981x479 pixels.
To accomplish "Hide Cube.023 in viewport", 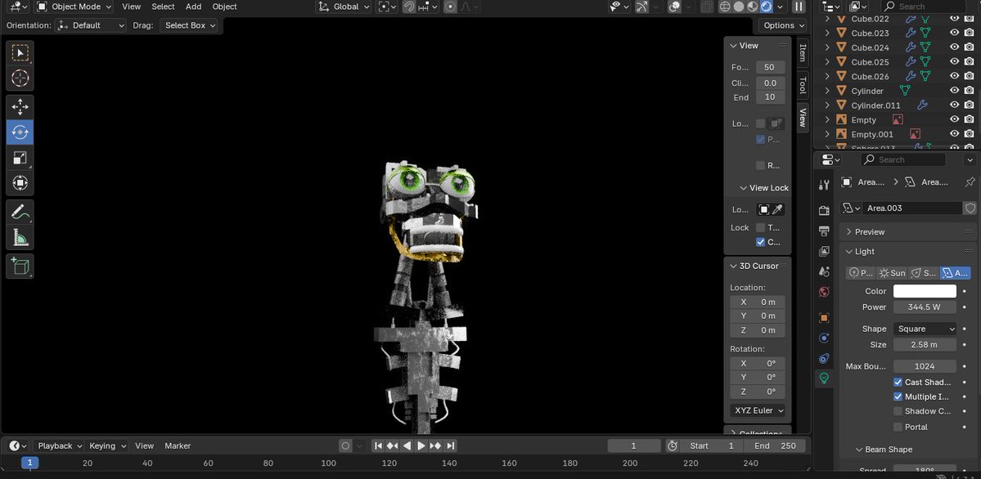I will click(x=954, y=34).
